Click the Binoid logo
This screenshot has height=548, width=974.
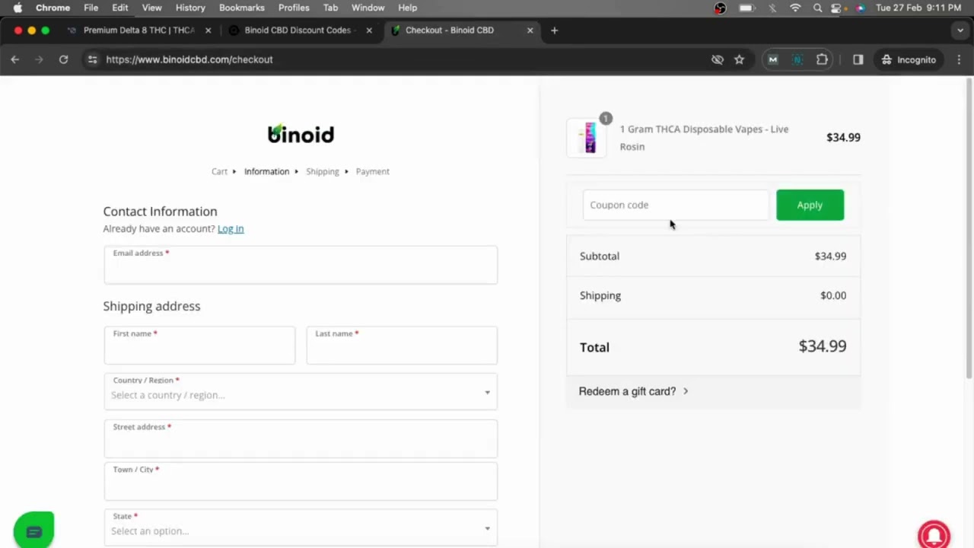301,134
